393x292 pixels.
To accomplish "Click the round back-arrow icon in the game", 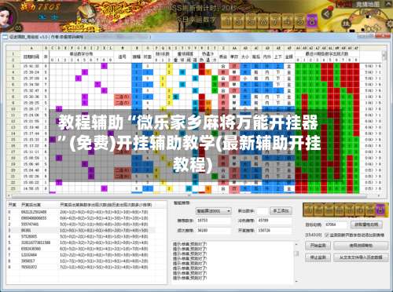I will coord(327,13).
